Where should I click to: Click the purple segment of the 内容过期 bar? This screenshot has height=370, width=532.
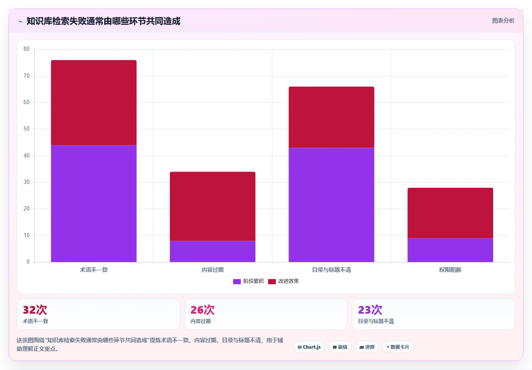tap(213, 251)
